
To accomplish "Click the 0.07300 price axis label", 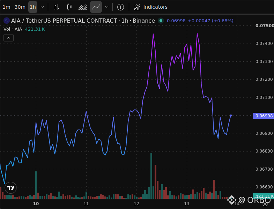I will pos(264,62).
